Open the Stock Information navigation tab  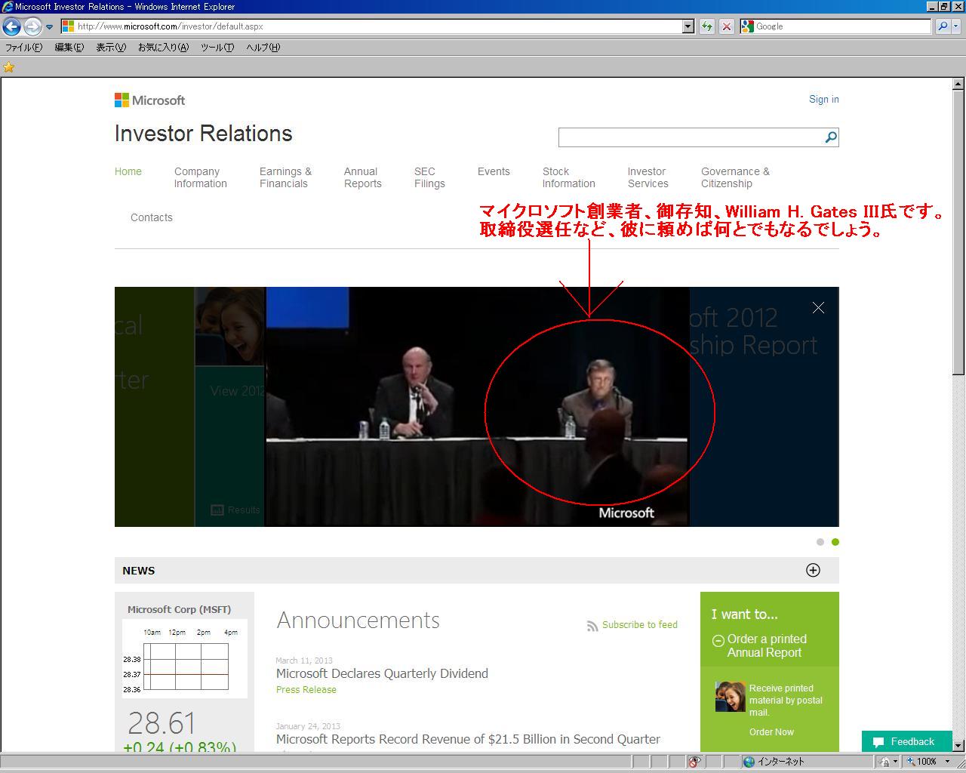pyautogui.click(x=569, y=178)
